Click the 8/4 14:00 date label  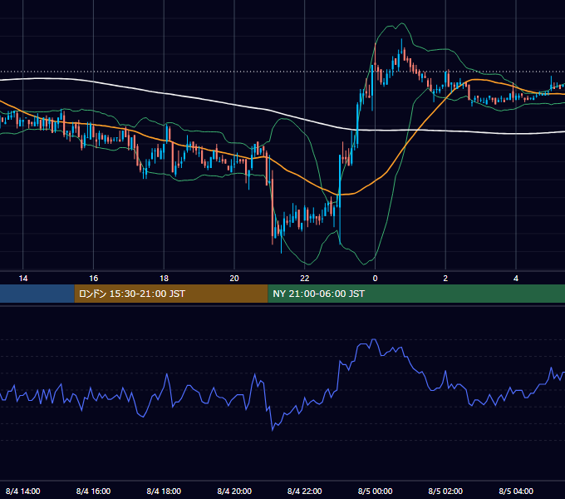pos(23,491)
